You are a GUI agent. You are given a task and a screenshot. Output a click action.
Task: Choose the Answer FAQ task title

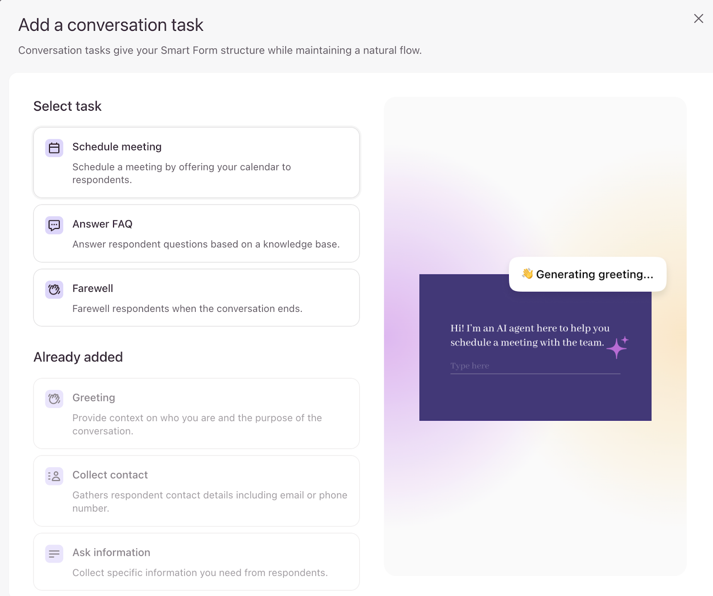[x=102, y=224]
